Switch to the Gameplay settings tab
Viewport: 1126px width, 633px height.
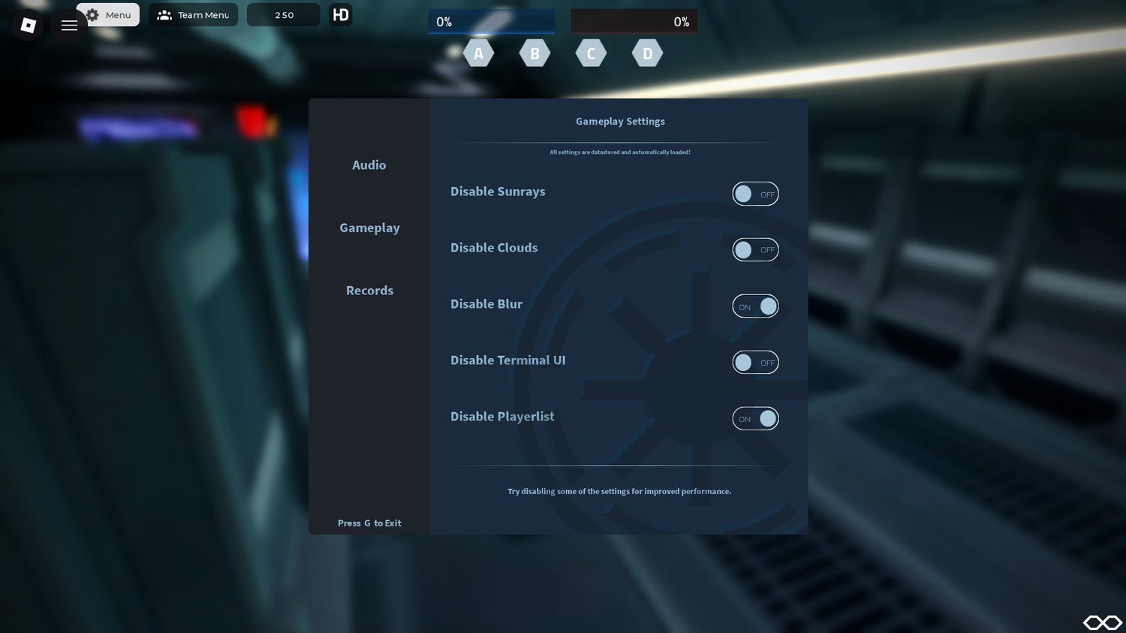[x=369, y=228]
